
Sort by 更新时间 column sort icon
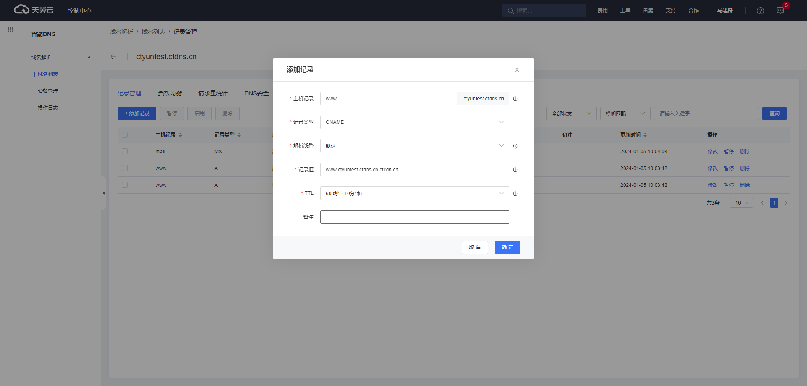pos(645,135)
